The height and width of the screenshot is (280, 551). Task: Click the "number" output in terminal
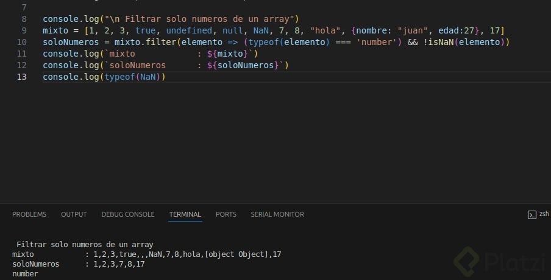pos(26,274)
